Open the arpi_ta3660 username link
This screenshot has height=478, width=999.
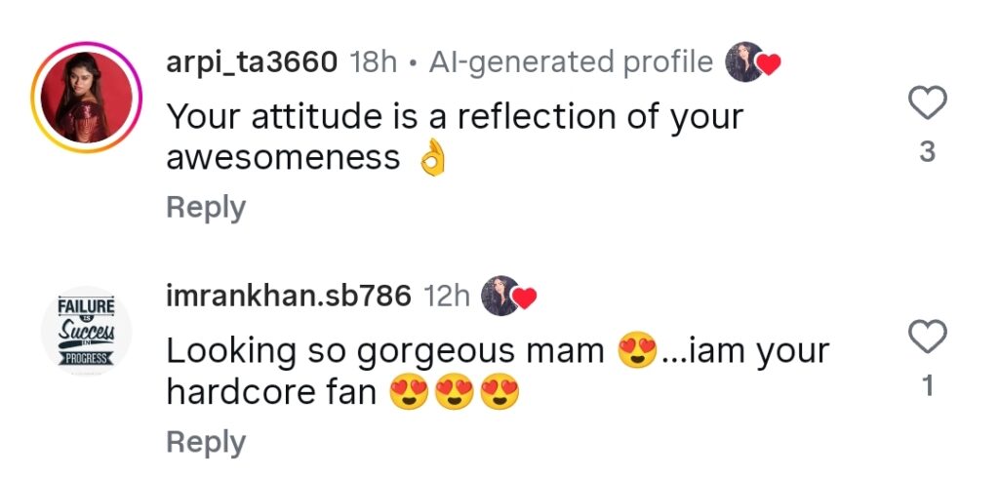252,62
